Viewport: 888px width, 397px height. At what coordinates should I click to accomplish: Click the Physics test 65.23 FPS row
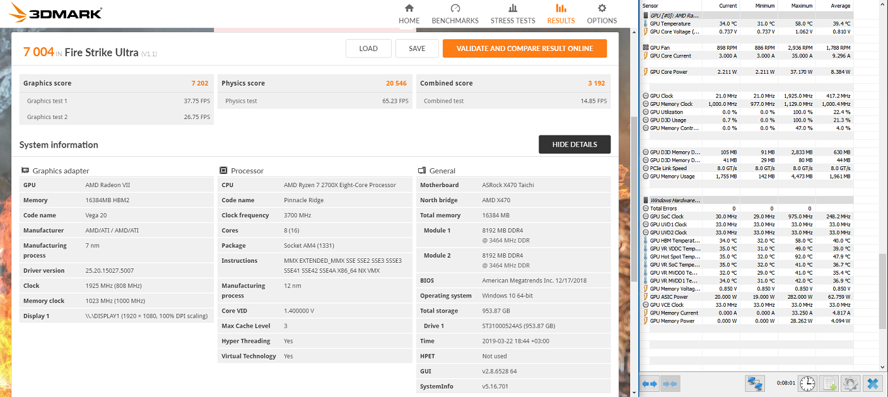(315, 101)
